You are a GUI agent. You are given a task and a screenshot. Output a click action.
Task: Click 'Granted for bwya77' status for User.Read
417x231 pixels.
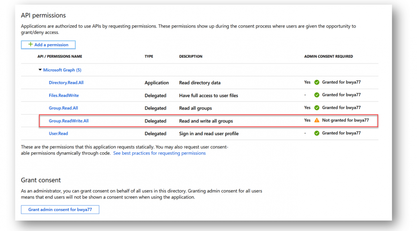point(341,133)
